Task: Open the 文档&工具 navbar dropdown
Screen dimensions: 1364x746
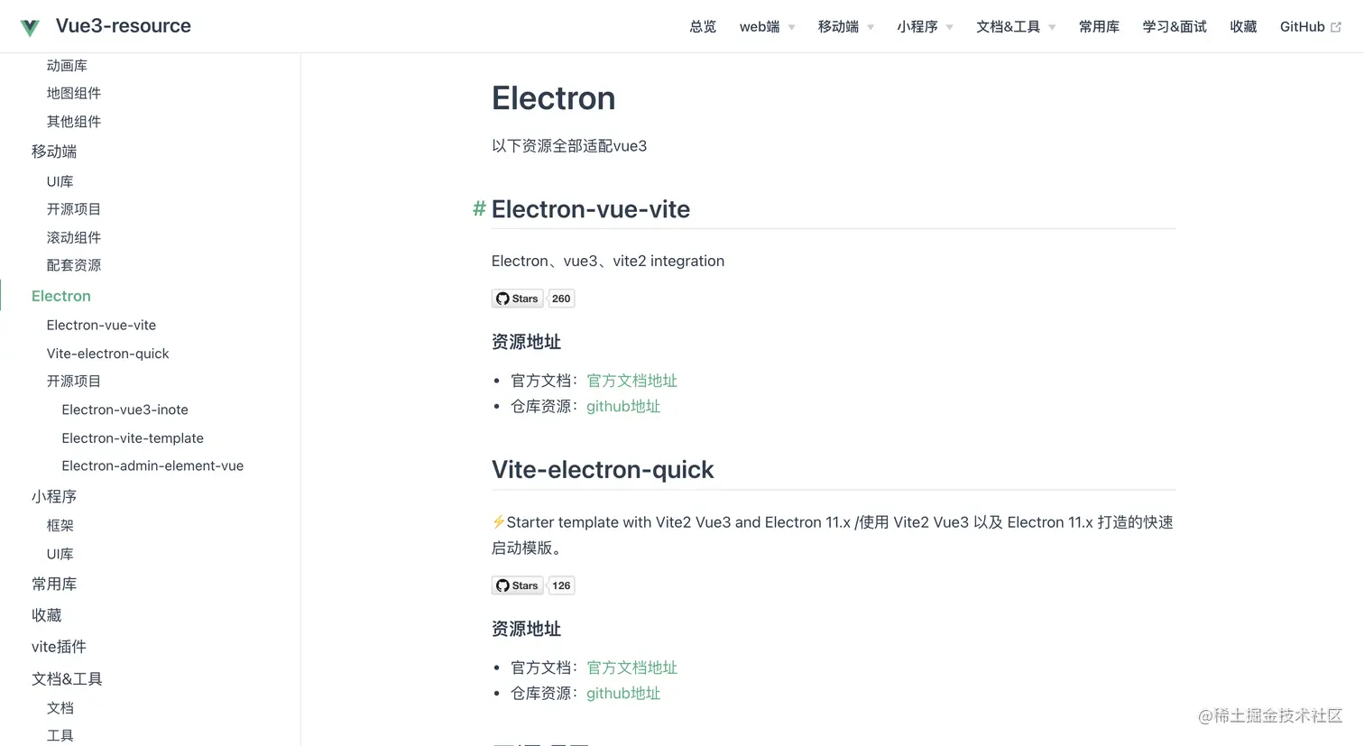Action: point(1015,27)
